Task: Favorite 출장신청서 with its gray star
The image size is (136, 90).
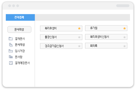Action: tap(79, 37)
